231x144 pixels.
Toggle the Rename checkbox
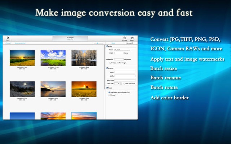107,68
